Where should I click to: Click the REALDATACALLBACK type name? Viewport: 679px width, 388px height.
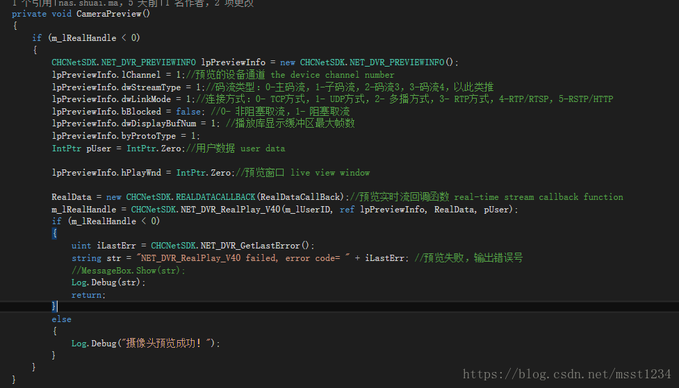coord(215,197)
